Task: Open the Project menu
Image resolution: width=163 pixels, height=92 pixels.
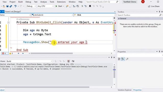Action: 12,2
